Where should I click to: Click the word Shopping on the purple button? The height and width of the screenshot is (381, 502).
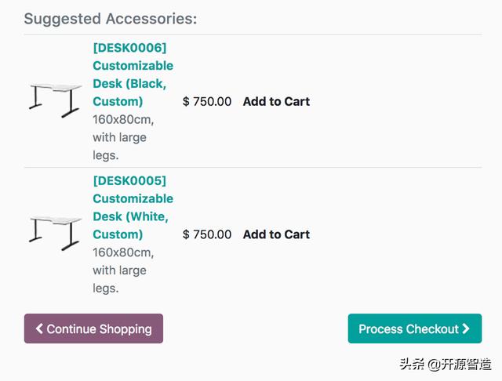(x=124, y=329)
